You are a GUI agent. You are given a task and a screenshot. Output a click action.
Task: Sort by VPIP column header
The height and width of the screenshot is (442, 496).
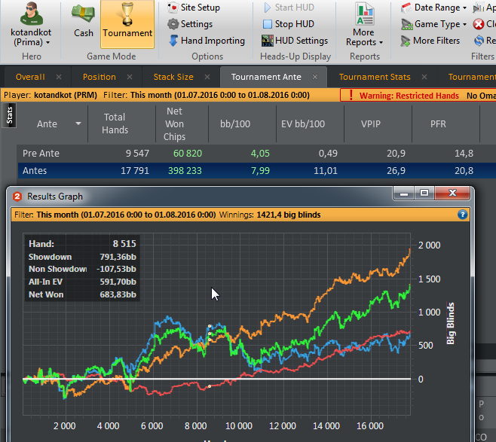tap(371, 123)
